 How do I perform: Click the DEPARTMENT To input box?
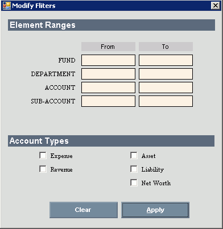click(166, 74)
